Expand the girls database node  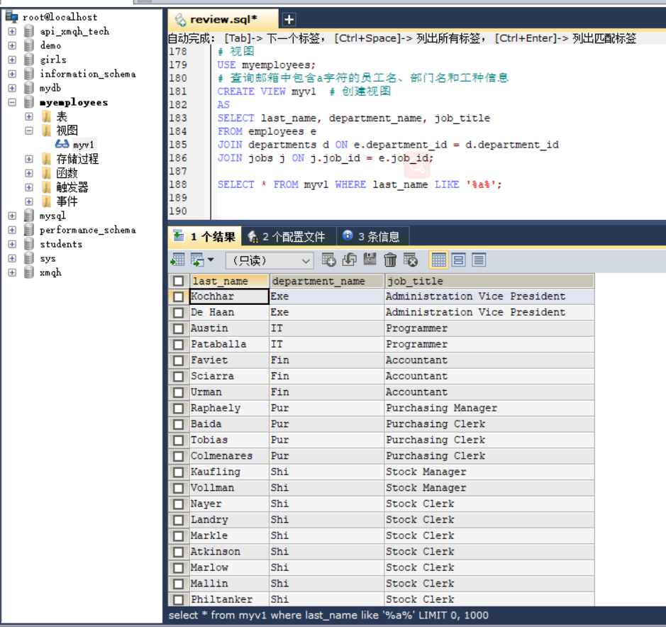pos(12,60)
